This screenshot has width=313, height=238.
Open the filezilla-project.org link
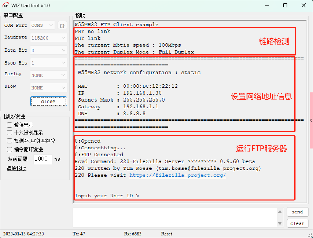pyautogui.click(x=178, y=175)
